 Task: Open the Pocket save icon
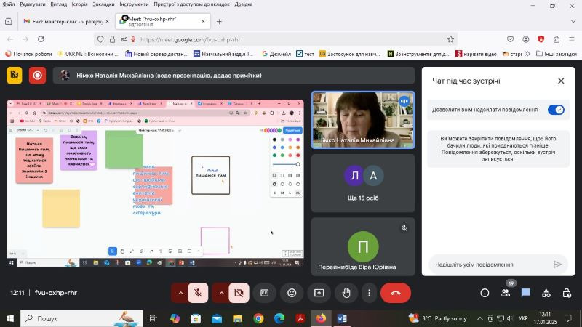coord(511,39)
